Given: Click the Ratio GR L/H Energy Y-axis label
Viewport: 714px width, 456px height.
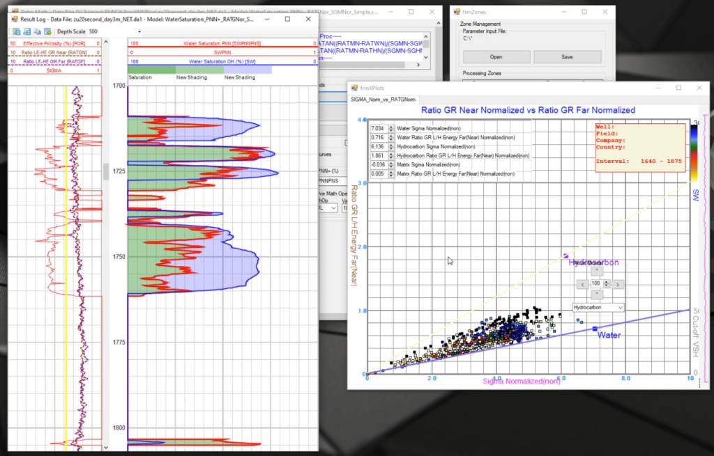Looking at the screenshot, I should (x=354, y=235).
